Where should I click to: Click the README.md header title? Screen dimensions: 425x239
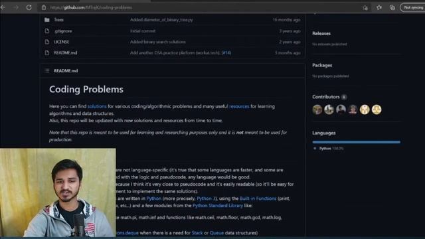66,71
